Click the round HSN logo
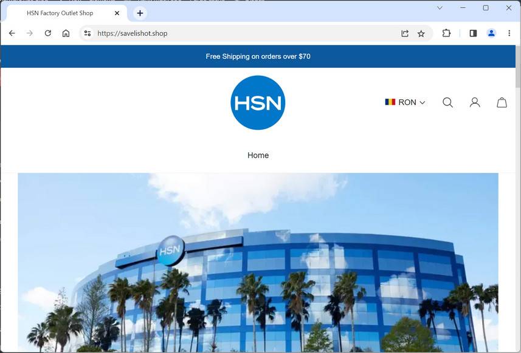The height and width of the screenshot is (353, 521). click(258, 103)
